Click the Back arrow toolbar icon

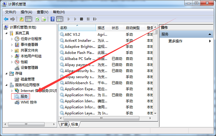pyautogui.click(x=6, y=19)
